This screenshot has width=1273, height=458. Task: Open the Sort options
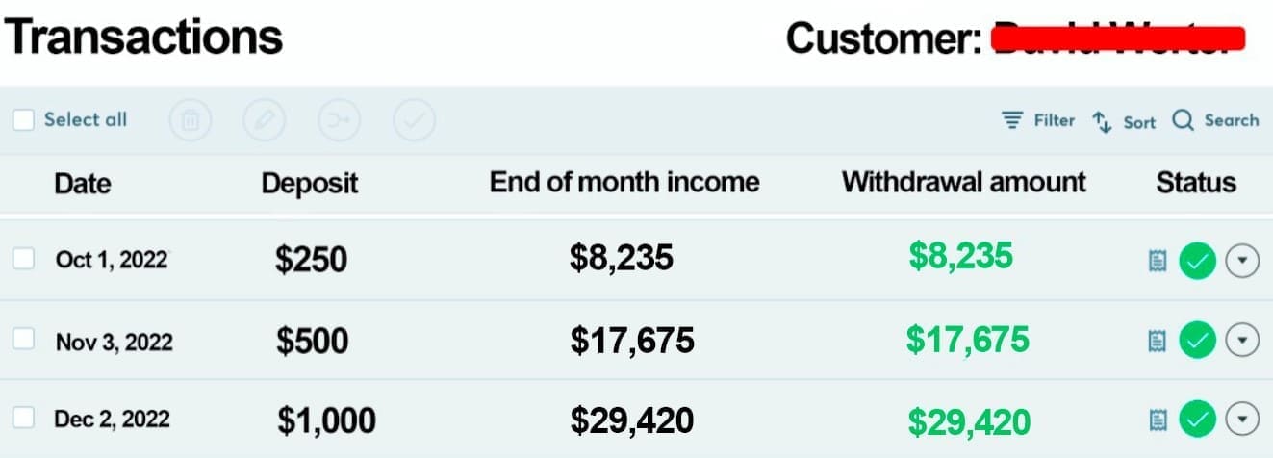click(x=1125, y=121)
